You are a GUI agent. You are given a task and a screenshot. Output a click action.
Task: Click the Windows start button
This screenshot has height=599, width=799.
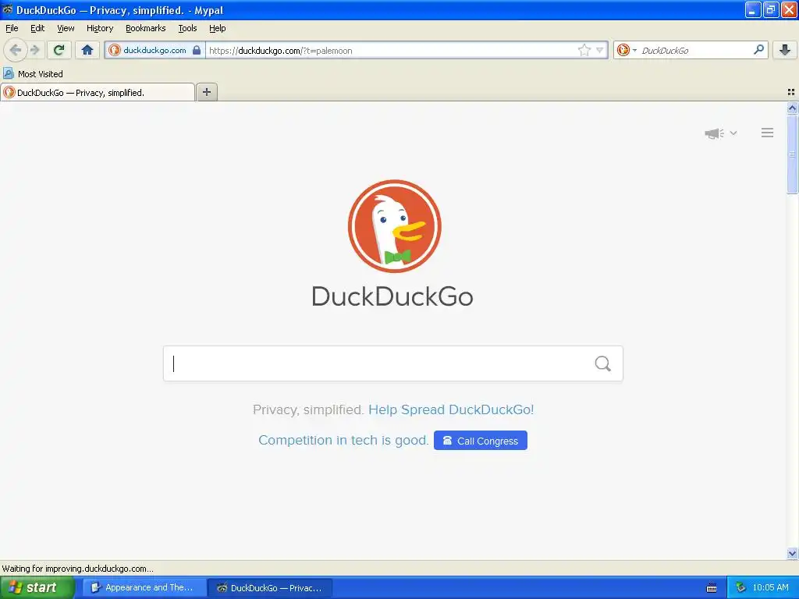pos(37,587)
